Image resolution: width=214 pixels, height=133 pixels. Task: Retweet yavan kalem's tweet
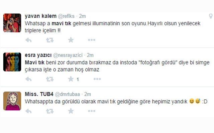coord(50,40)
